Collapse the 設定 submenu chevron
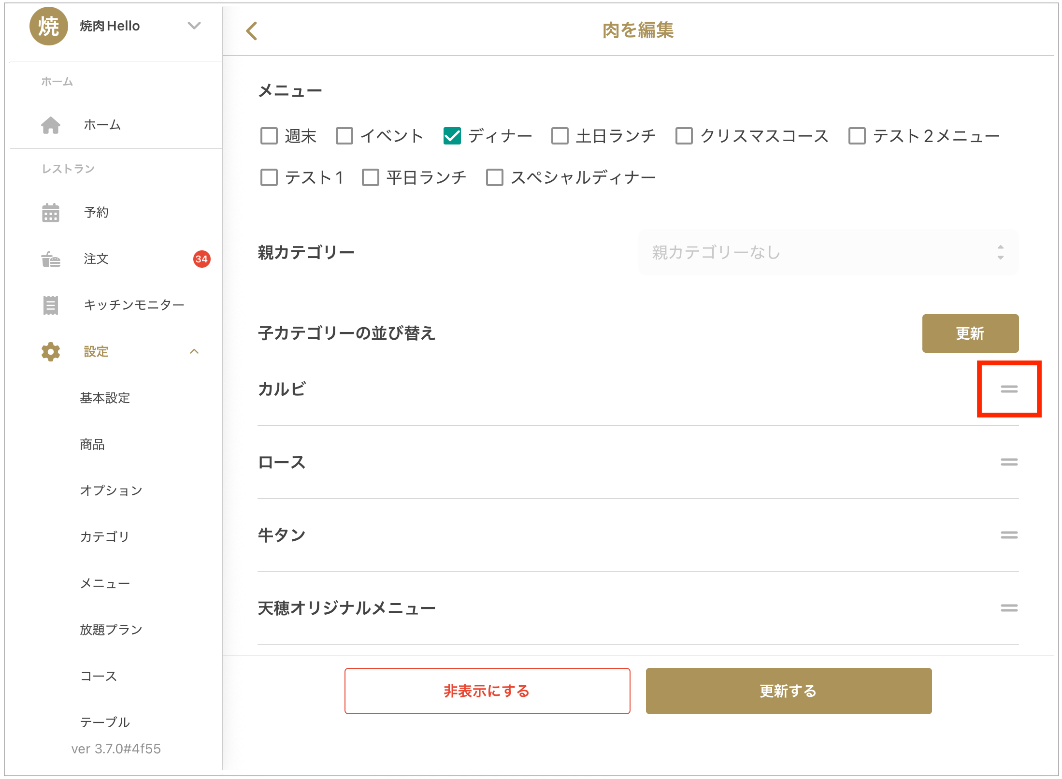 [194, 351]
